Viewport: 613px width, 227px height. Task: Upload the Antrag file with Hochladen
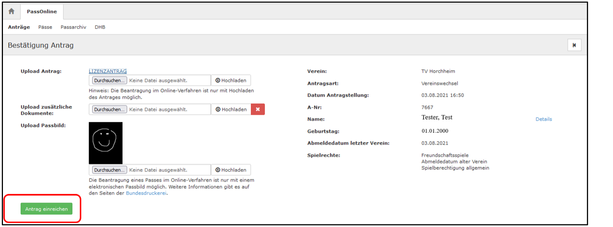point(231,80)
